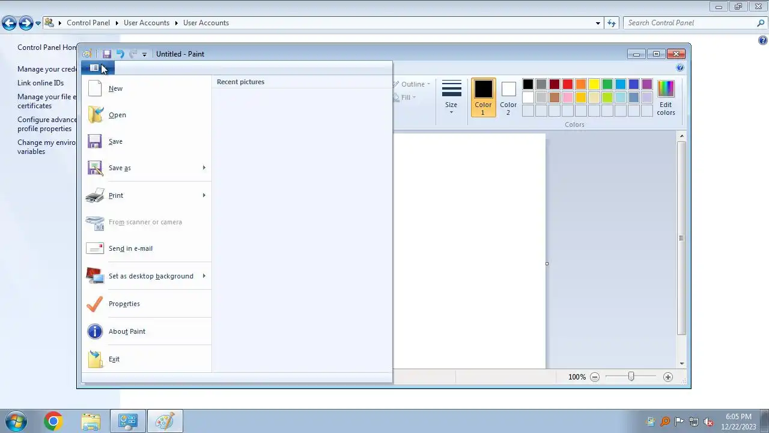
Task: Select Color 2 background button
Action: click(x=508, y=97)
